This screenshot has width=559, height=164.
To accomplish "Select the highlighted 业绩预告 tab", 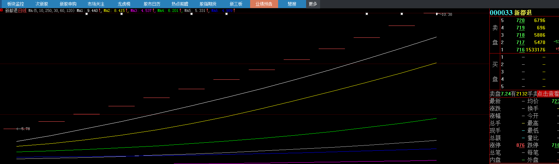I will (x=264, y=4).
